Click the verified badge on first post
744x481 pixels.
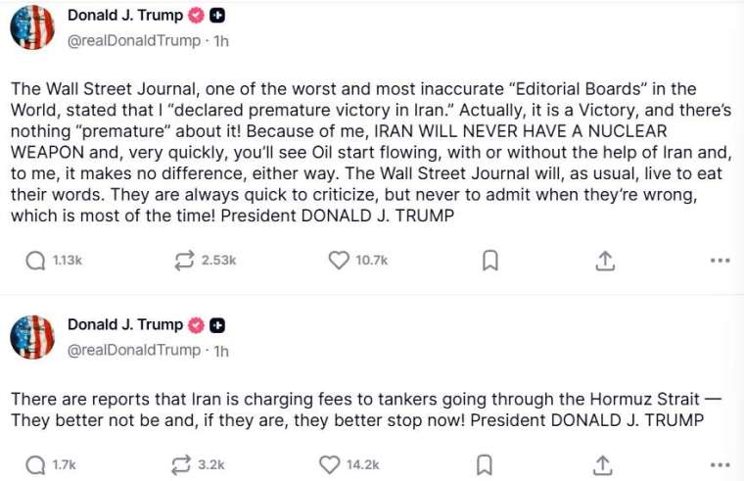point(196,16)
